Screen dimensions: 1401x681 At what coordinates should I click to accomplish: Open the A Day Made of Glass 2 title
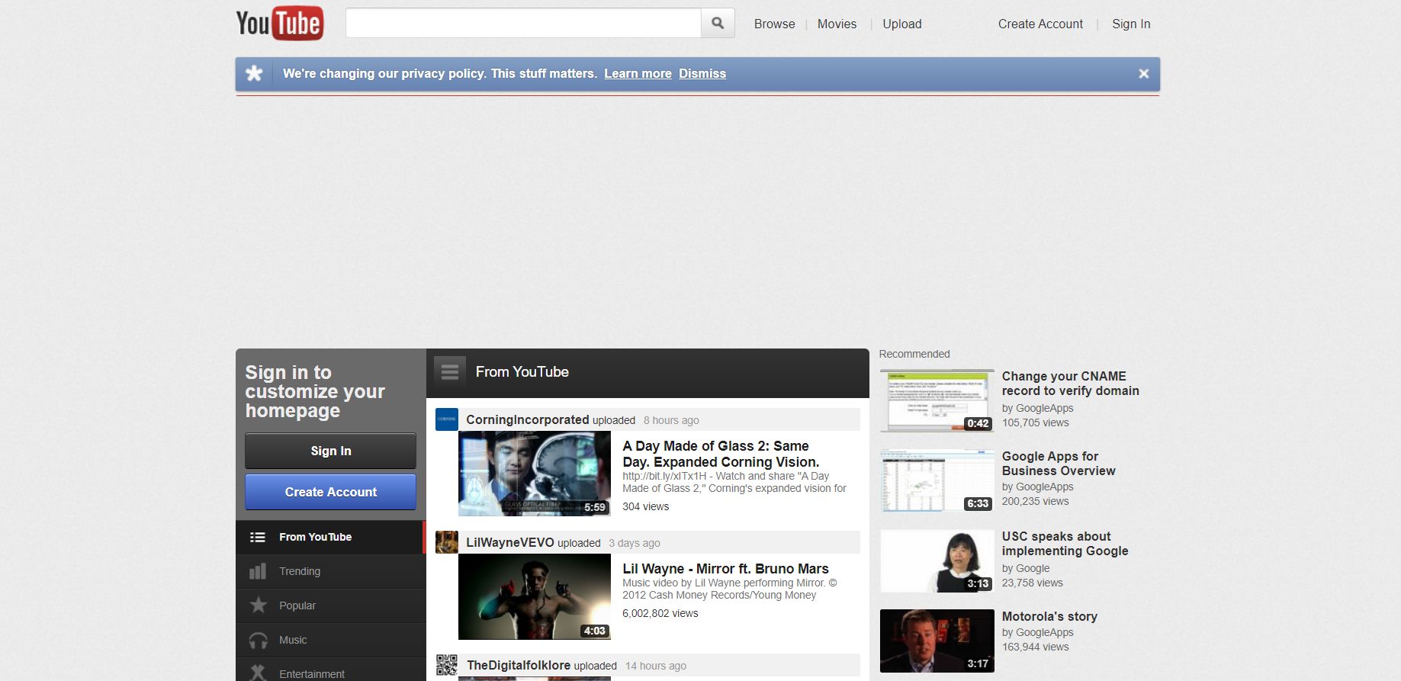coord(721,454)
